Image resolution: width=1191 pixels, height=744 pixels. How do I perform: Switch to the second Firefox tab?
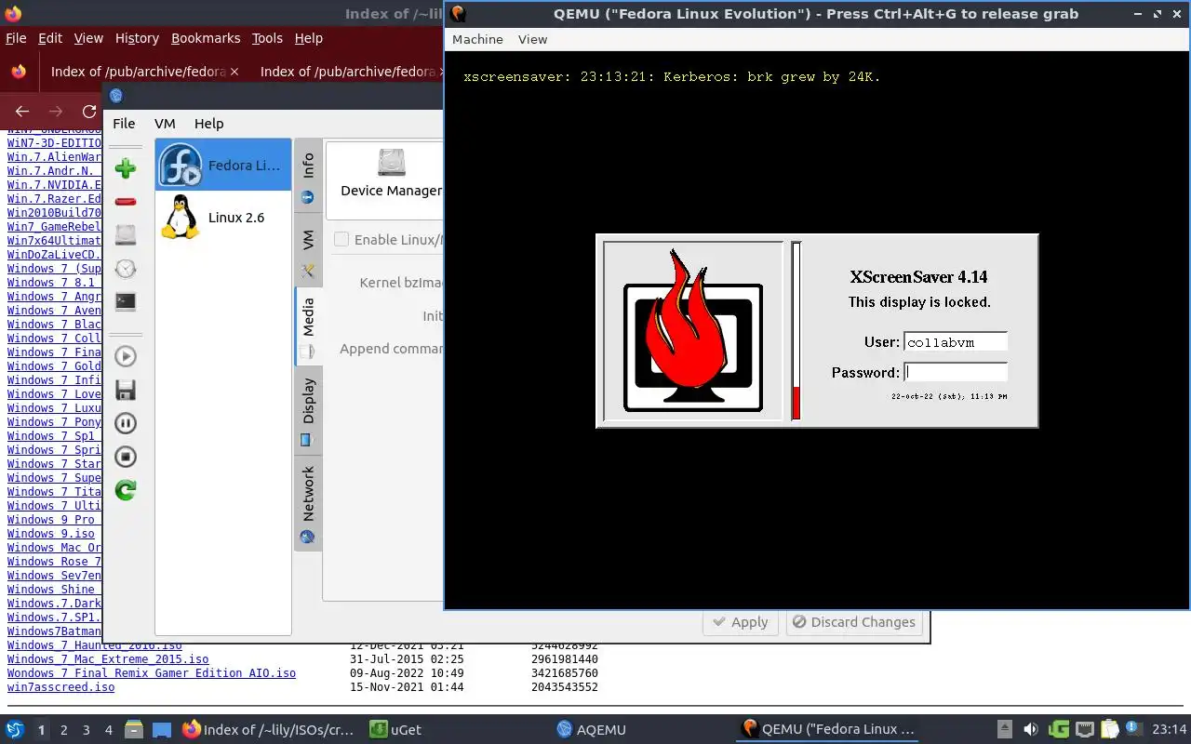(347, 72)
